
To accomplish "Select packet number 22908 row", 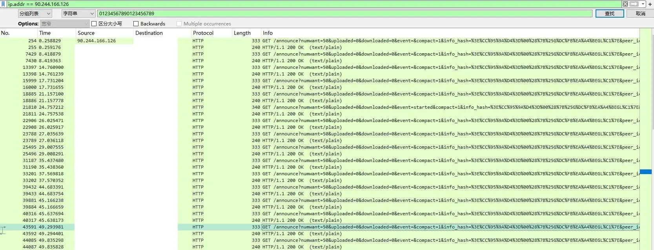I will click(x=320, y=127).
